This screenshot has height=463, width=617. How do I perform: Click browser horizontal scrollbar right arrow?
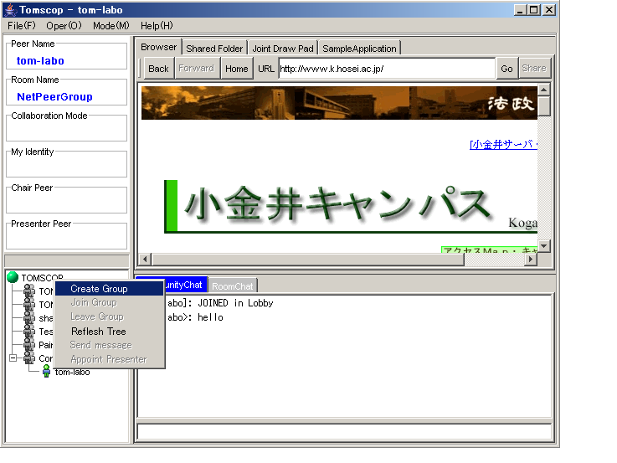tap(531, 259)
